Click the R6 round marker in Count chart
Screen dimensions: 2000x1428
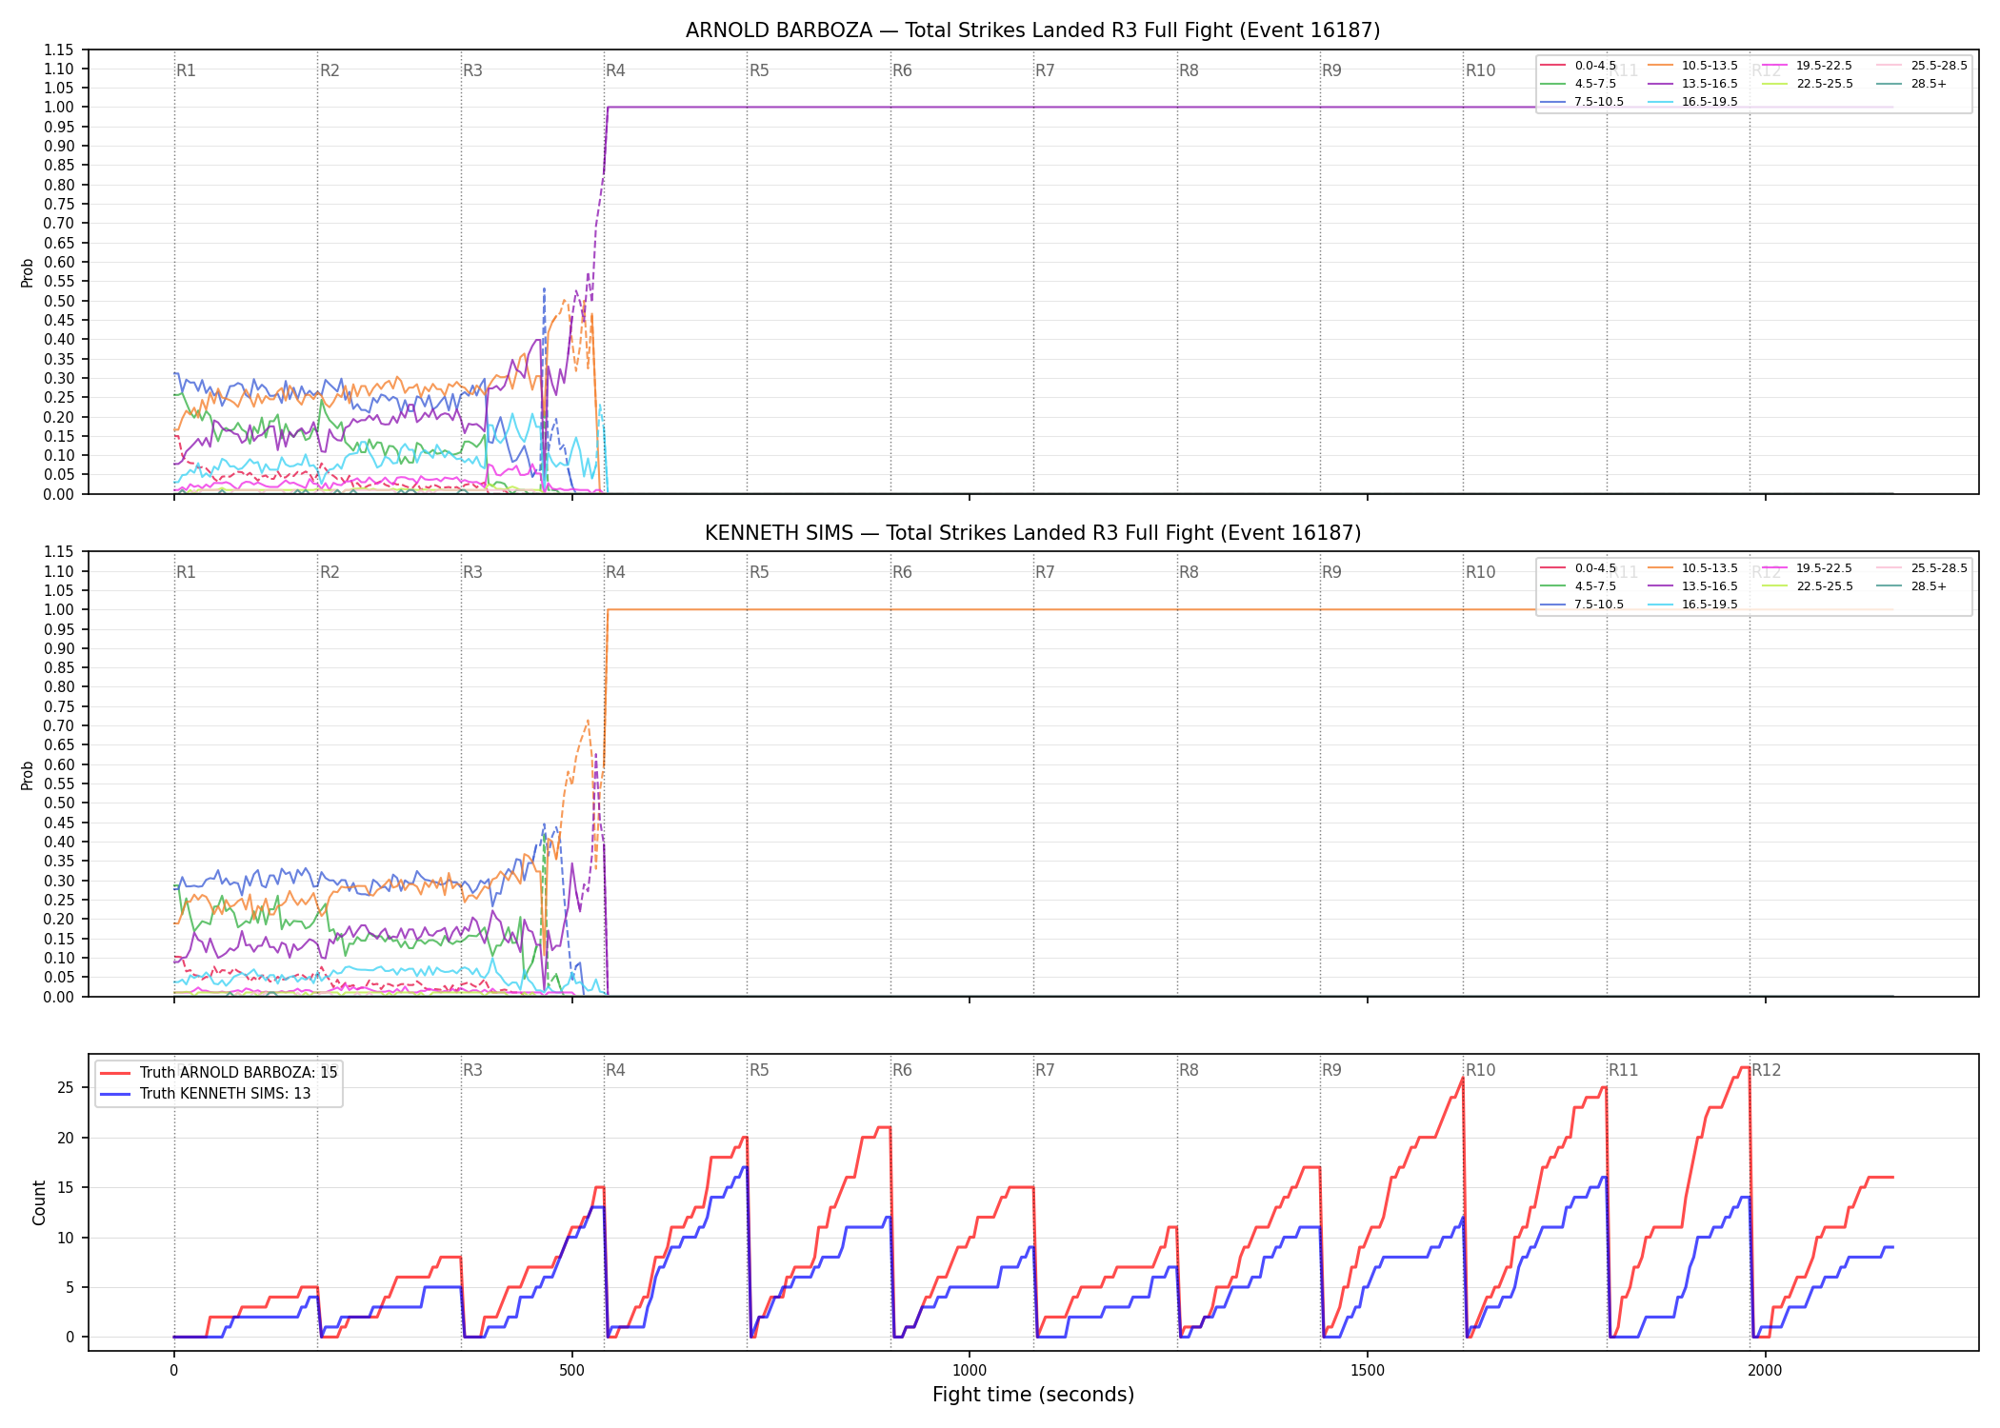(x=902, y=1070)
